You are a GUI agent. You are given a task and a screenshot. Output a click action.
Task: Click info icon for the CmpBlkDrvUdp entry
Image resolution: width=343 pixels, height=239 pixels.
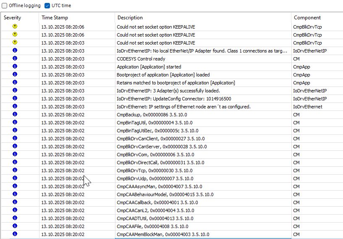(x=15, y=178)
